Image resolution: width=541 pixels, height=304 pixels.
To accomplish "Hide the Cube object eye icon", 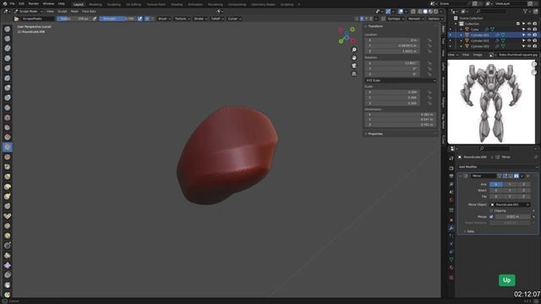I will click(529, 30).
